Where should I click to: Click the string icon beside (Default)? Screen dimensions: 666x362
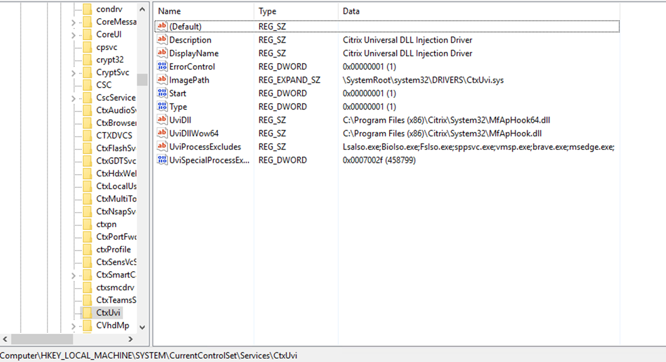click(162, 26)
